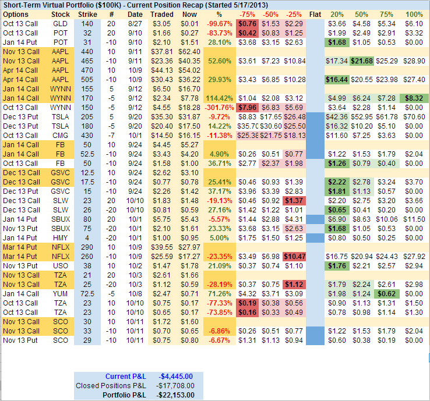Click the HMY stock cell

coord(60,237)
